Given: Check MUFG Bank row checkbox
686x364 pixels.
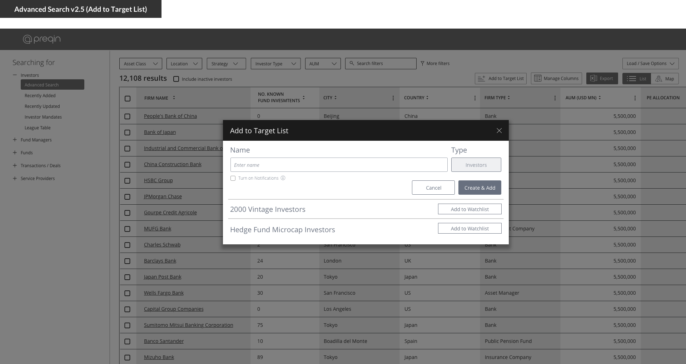Looking at the screenshot, I should point(128,229).
